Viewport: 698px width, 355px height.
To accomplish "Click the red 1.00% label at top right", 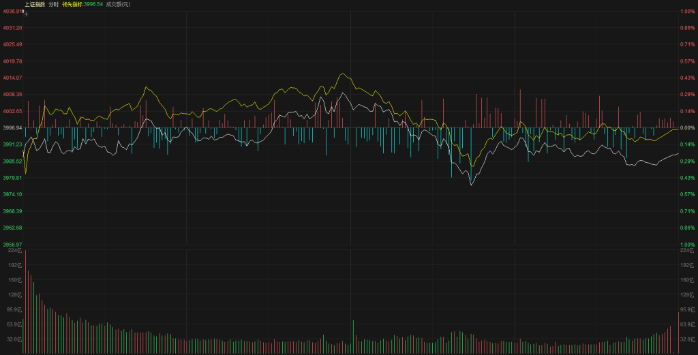I will (686, 12).
